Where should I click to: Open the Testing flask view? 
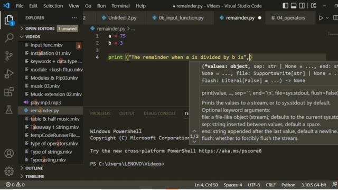coord(9,110)
